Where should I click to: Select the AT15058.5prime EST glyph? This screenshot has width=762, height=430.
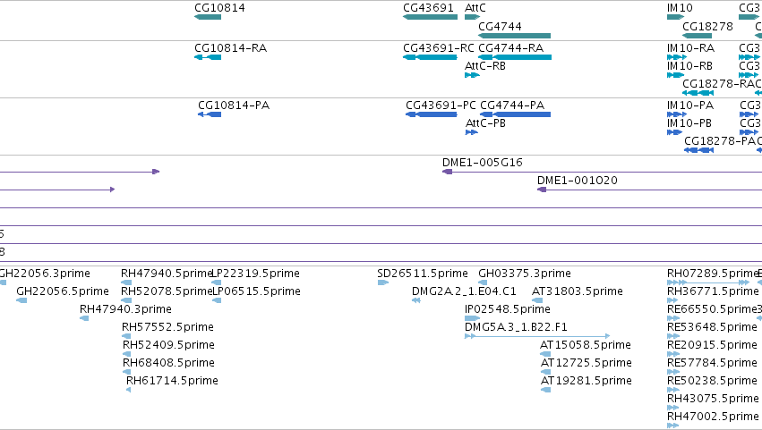pyautogui.click(x=545, y=354)
